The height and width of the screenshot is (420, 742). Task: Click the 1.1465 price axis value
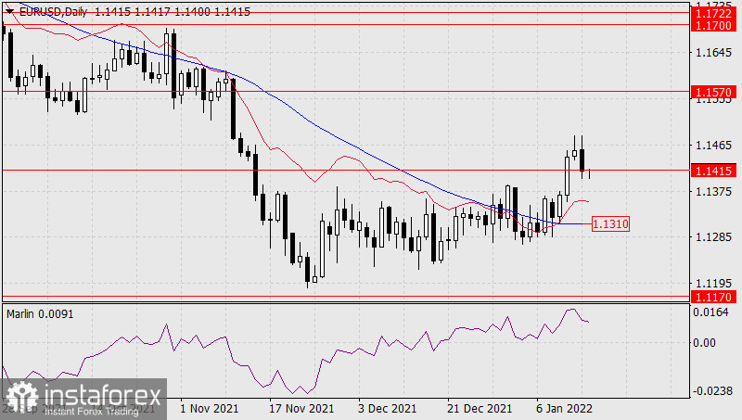click(x=713, y=146)
